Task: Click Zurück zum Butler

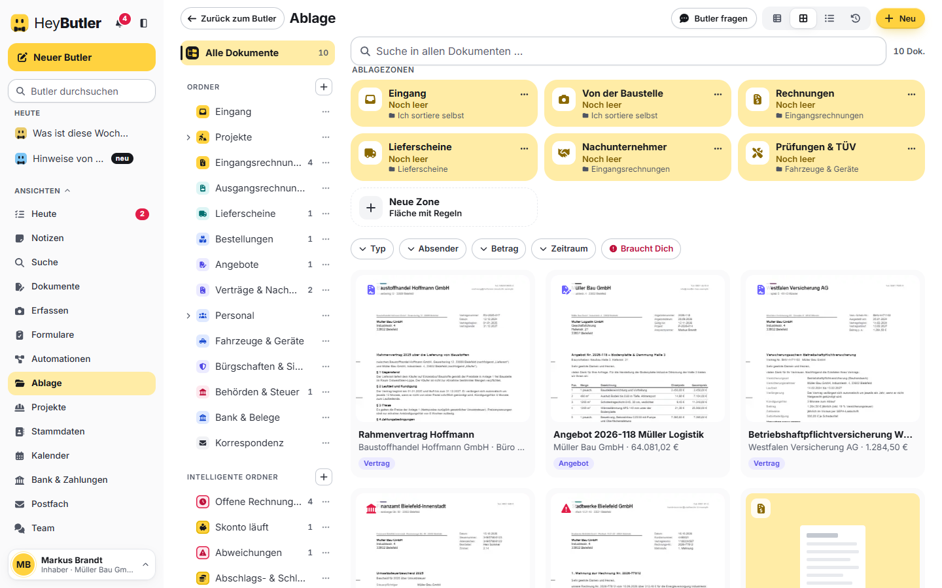Action: tap(232, 18)
